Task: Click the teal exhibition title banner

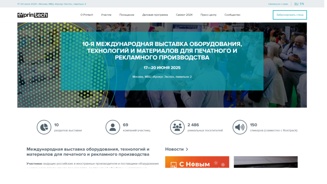Action: point(162,61)
